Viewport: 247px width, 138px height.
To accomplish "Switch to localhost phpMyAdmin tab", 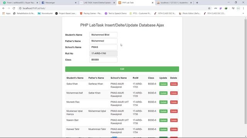I will 174,3.
